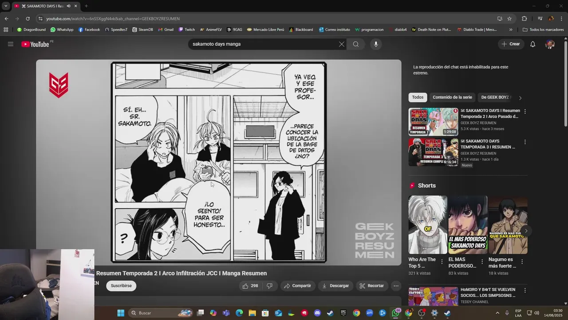Open a new browser tab
The image size is (568, 320).
pos(86,6)
